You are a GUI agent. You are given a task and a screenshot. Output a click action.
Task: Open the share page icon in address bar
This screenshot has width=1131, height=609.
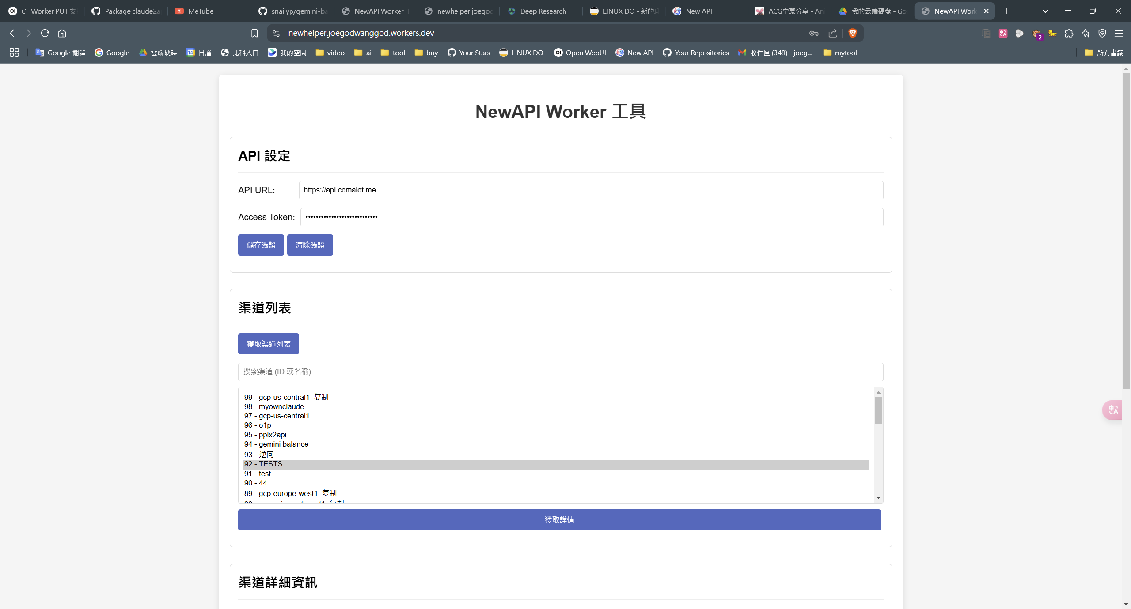[833, 33]
